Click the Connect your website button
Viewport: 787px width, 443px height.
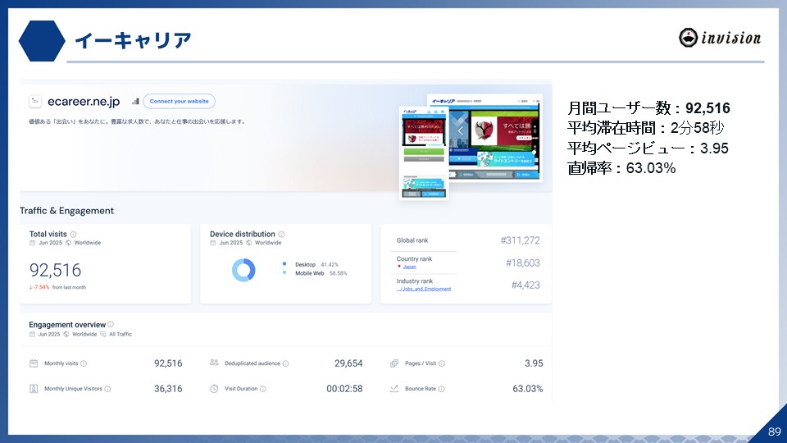(180, 101)
